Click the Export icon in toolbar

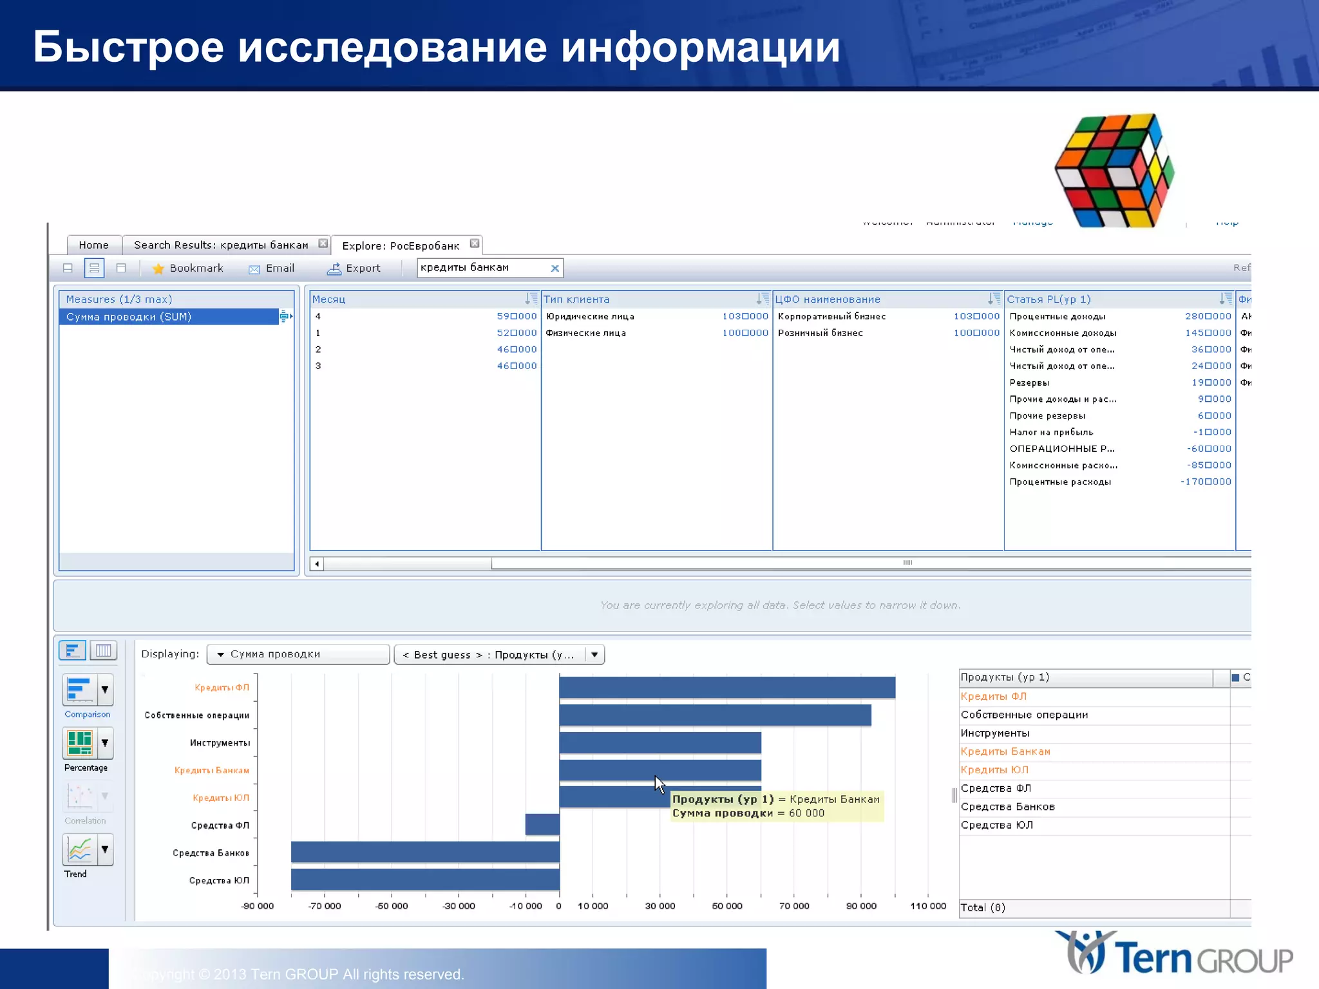coord(334,268)
